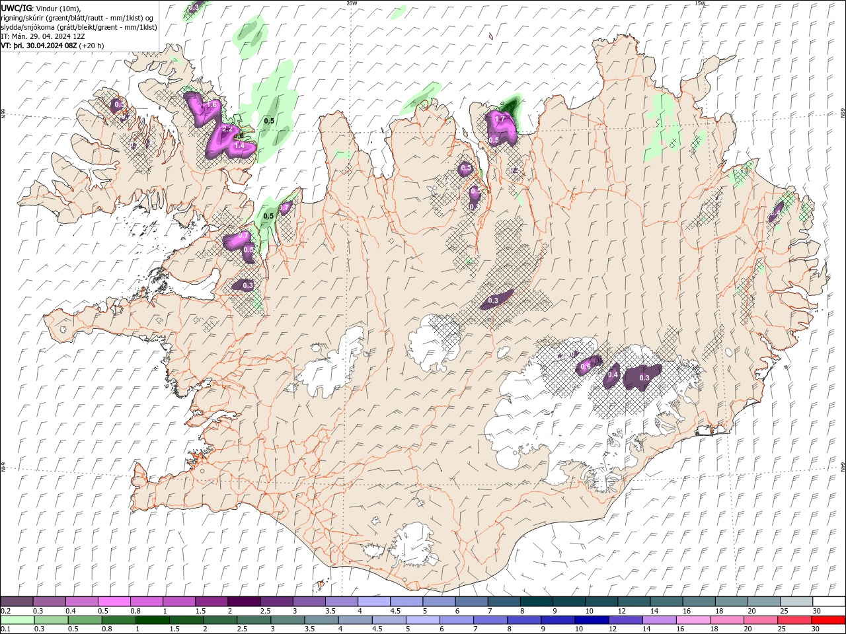Click the '30' label on the upper scale
Screen dimensions: 846x634
(816, 611)
